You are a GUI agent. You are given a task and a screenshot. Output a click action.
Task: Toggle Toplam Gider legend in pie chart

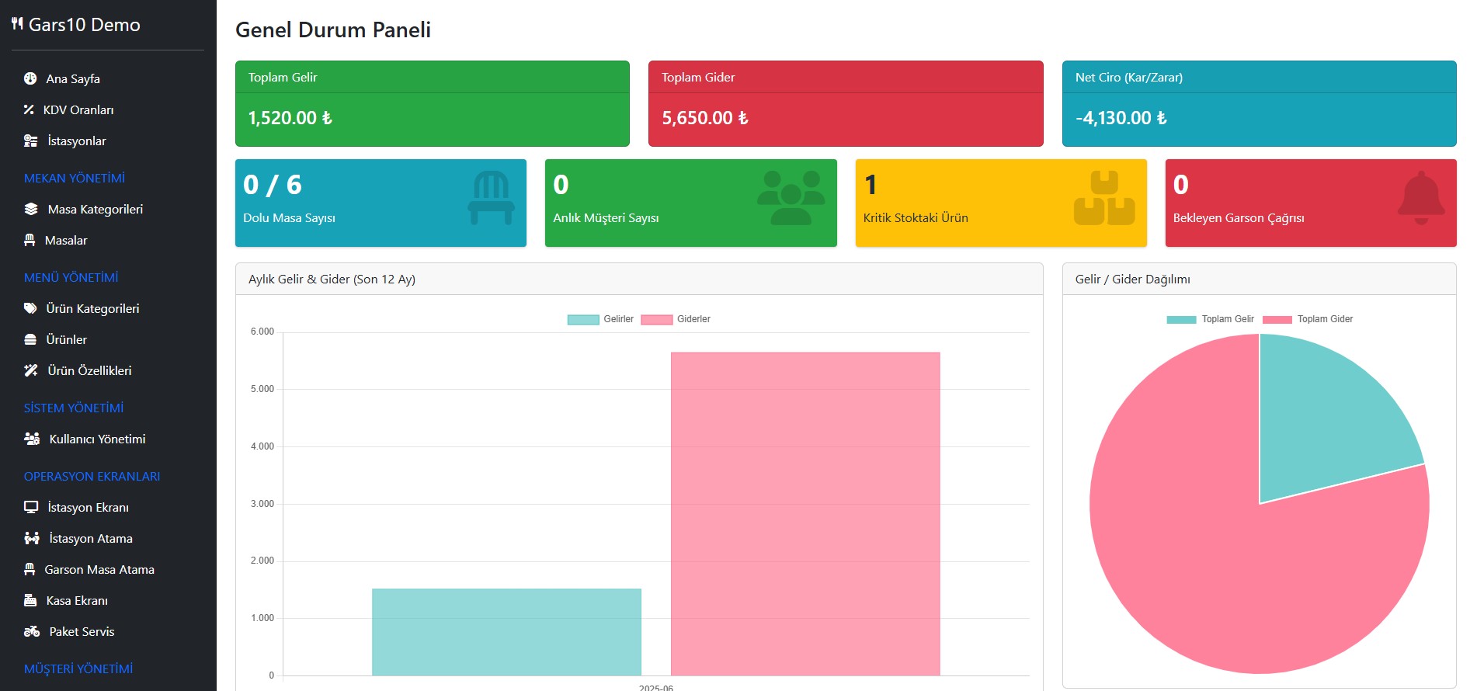(1308, 319)
